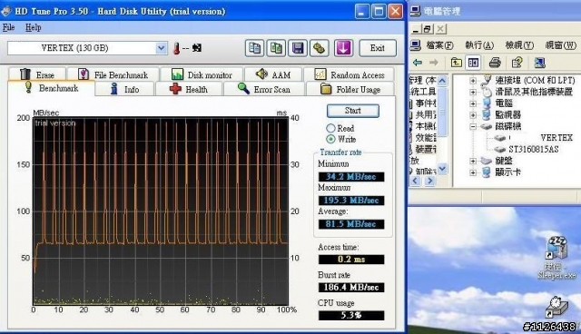581x334 pixels.
Task: Switch to the Erase tab
Action: tap(37, 74)
